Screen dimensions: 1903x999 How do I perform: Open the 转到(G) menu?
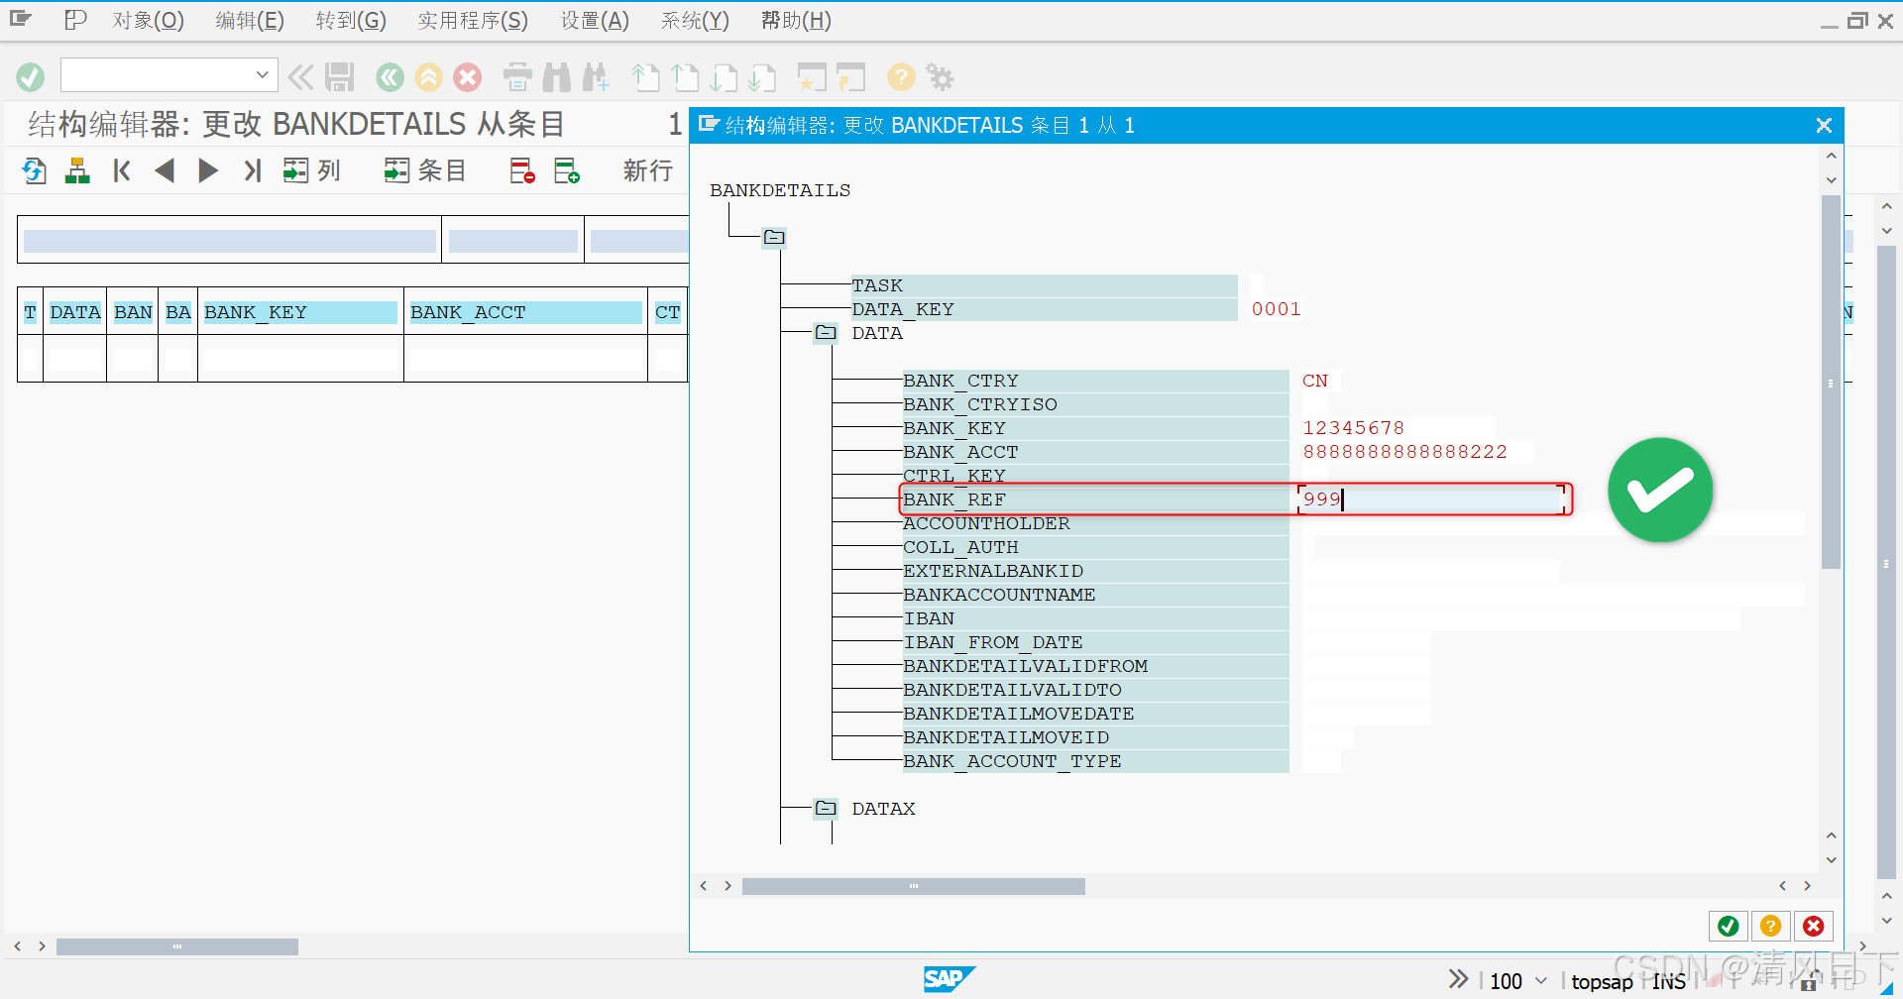(x=351, y=20)
